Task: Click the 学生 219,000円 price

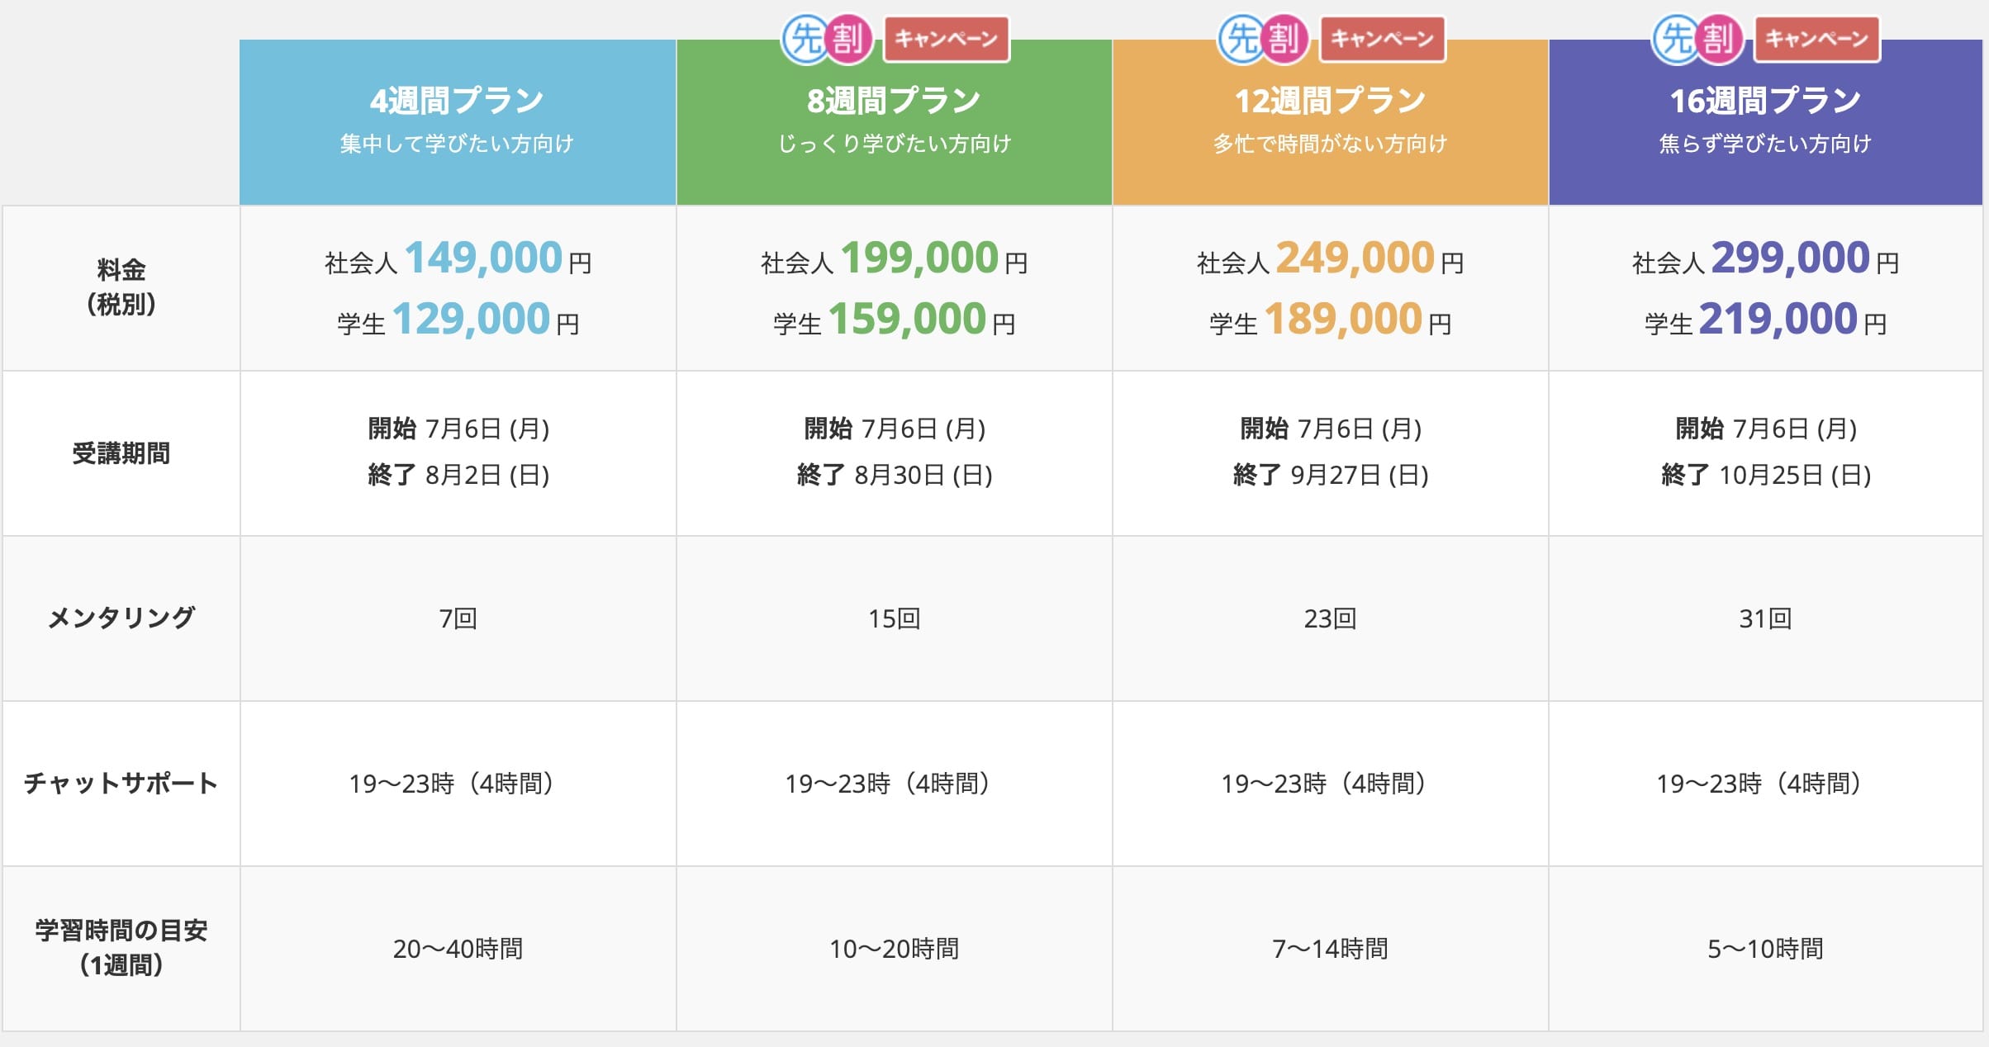Action: (x=1765, y=320)
